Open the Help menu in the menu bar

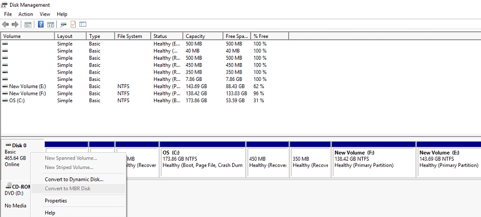[62, 14]
